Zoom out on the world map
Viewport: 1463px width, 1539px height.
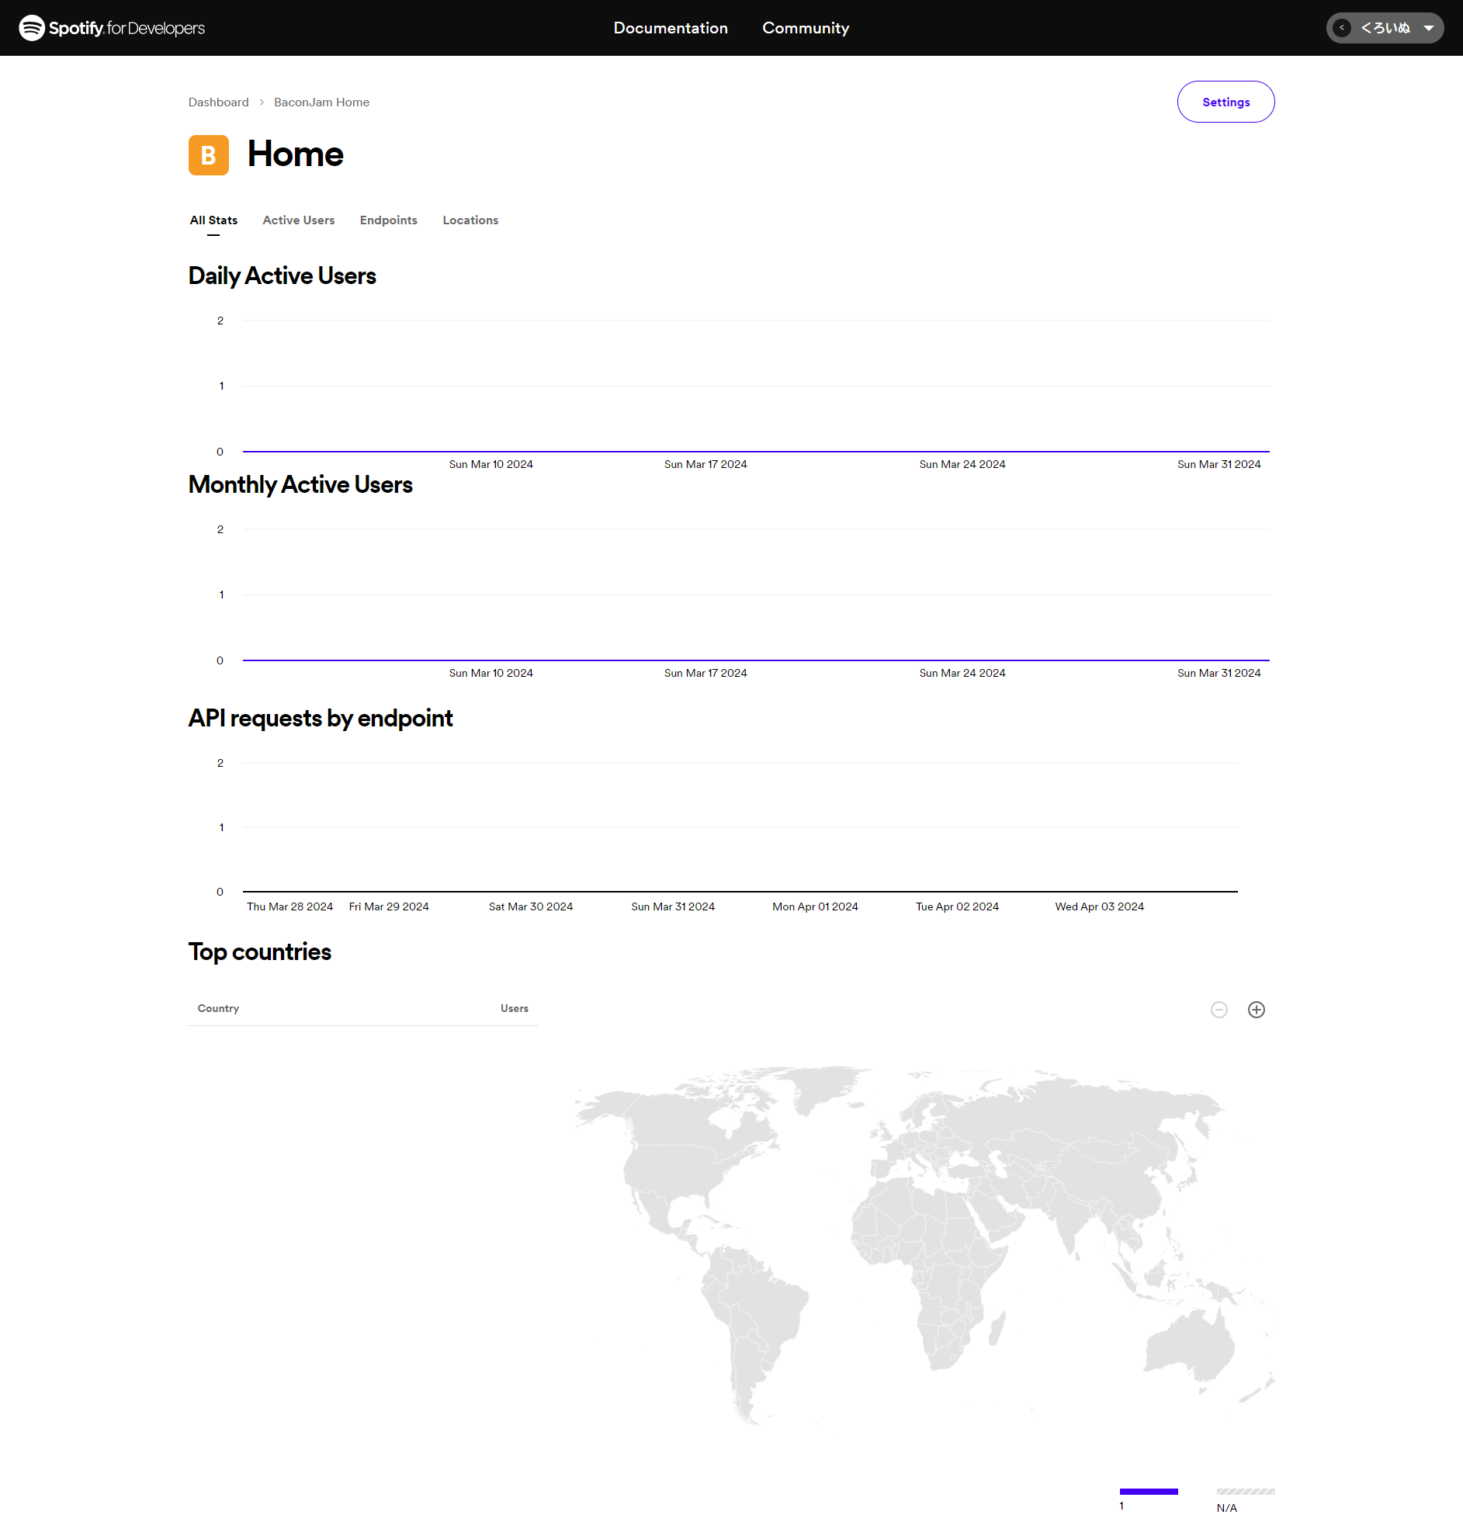(x=1218, y=1010)
